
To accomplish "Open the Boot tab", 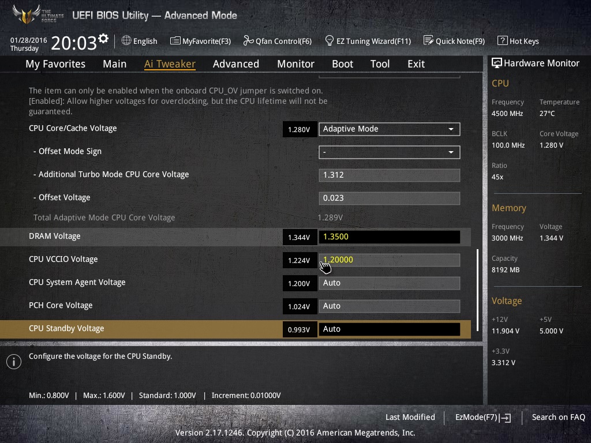I will (x=343, y=64).
